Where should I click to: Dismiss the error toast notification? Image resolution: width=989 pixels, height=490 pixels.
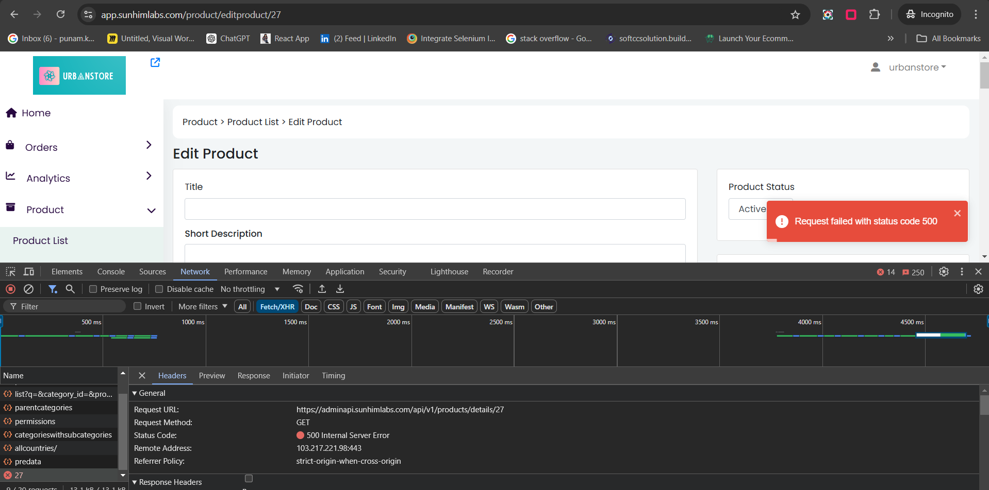click(957, 213)
